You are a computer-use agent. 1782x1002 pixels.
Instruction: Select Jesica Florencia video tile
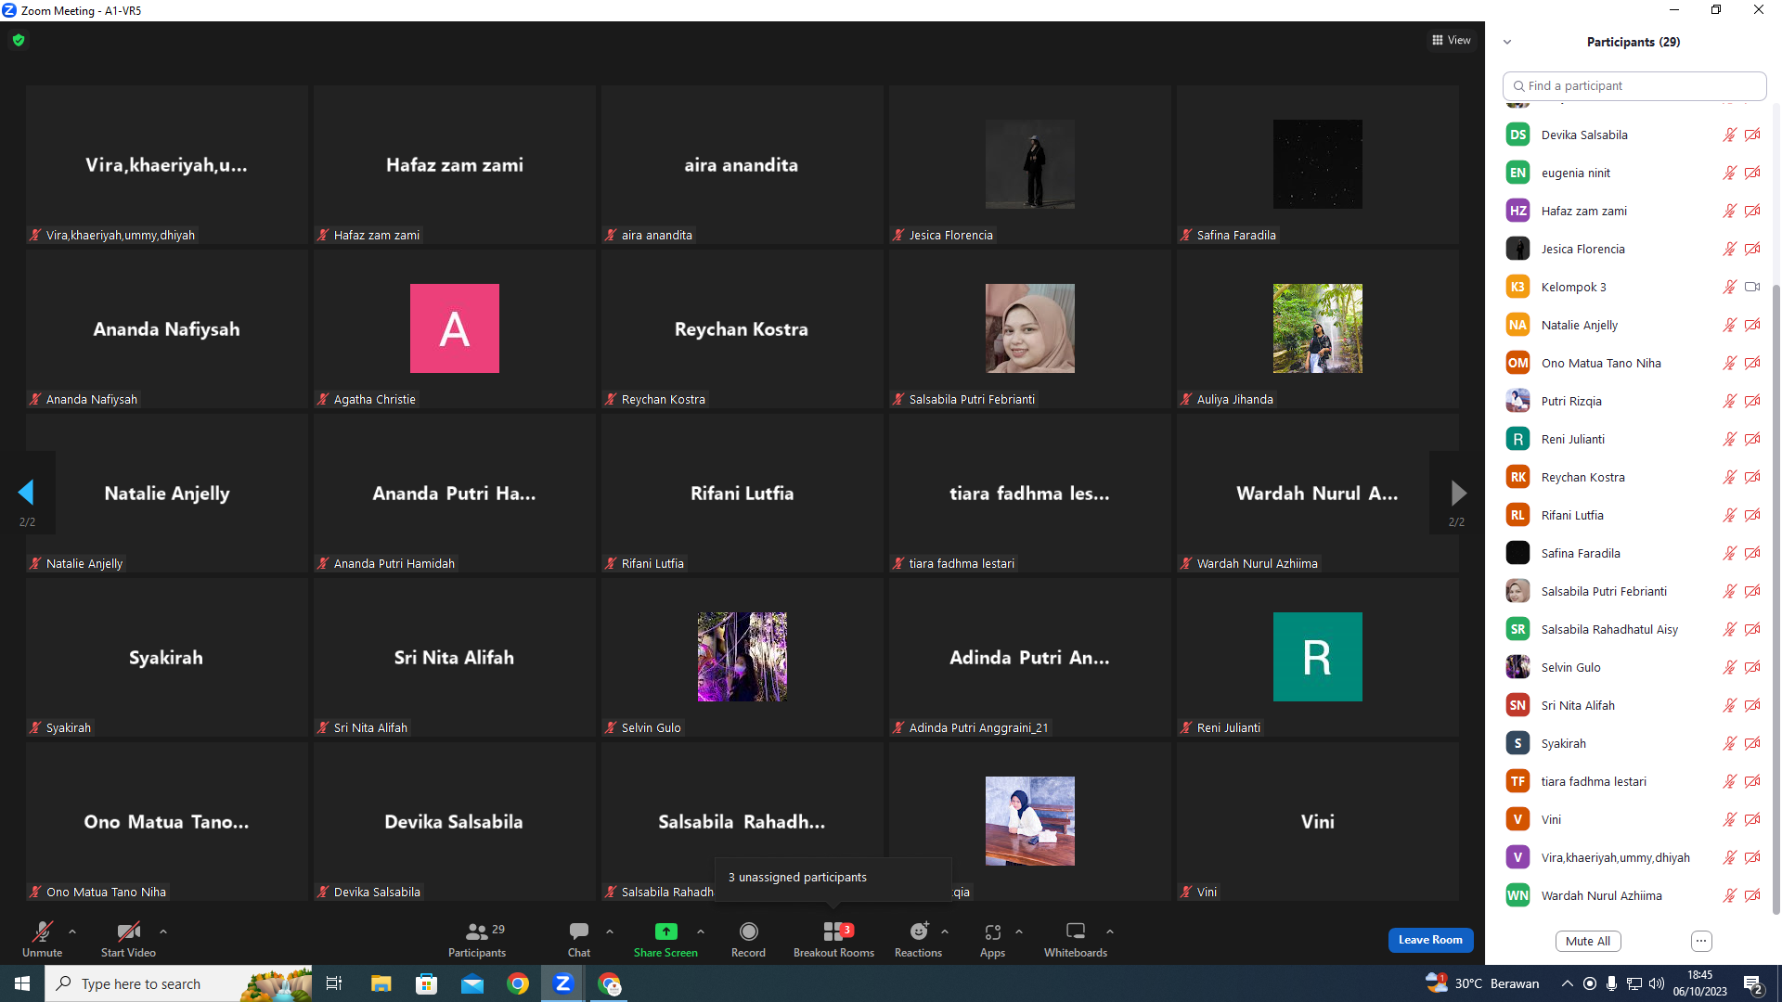click(1030, 164)
